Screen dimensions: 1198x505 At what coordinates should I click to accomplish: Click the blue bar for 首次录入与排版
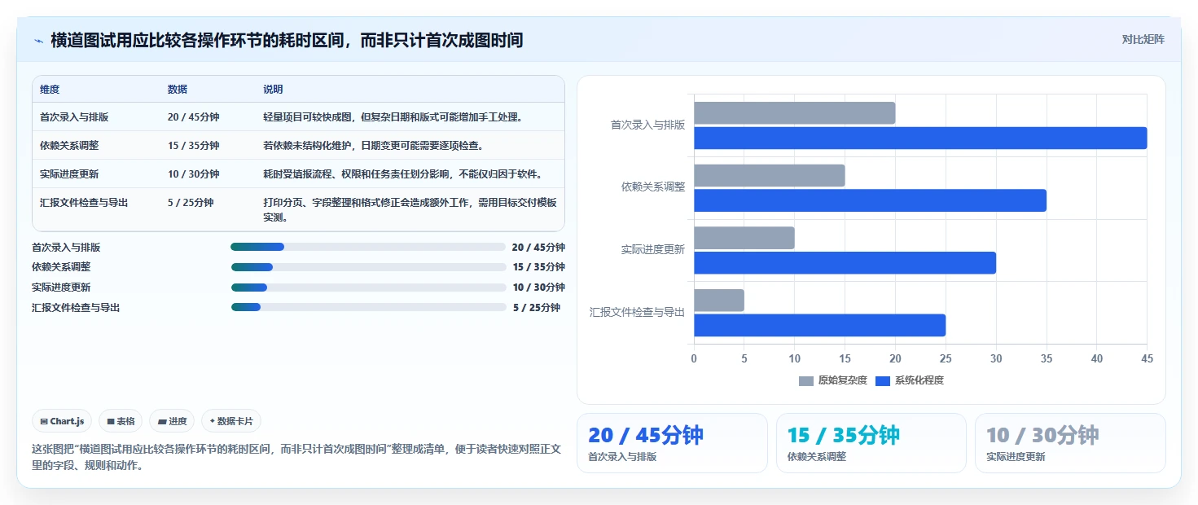coord(920,138)
